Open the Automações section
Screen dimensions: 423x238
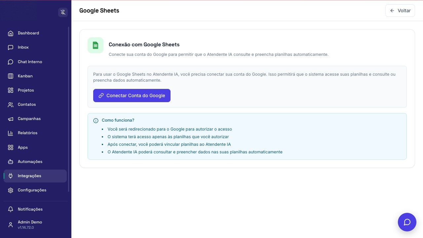pyautogui.click(x=35, y=162)
